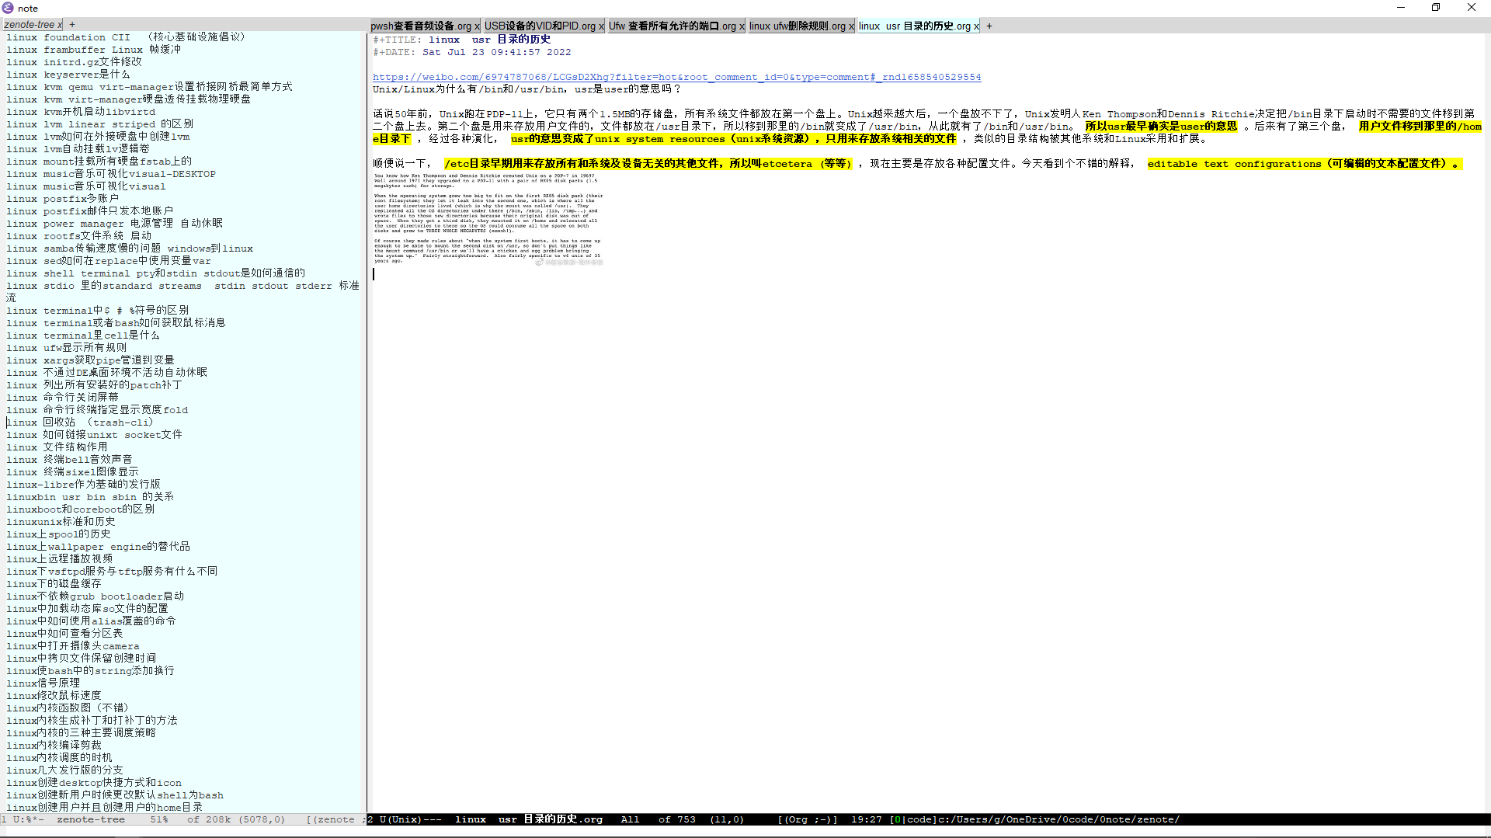Open note 'linuxbin usr bin sbin 的关系'
The height and width of the screenshot is (838, 1491).
click(90, 497)
